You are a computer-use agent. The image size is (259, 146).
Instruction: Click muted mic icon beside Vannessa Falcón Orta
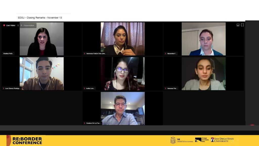pos(84,54)
